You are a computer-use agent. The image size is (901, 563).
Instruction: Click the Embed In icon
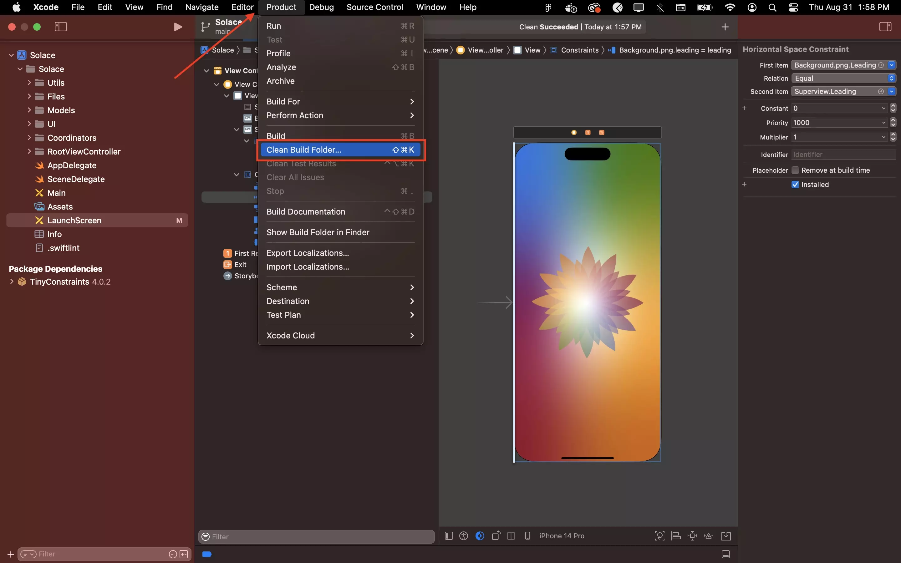(x=726, y=536)
